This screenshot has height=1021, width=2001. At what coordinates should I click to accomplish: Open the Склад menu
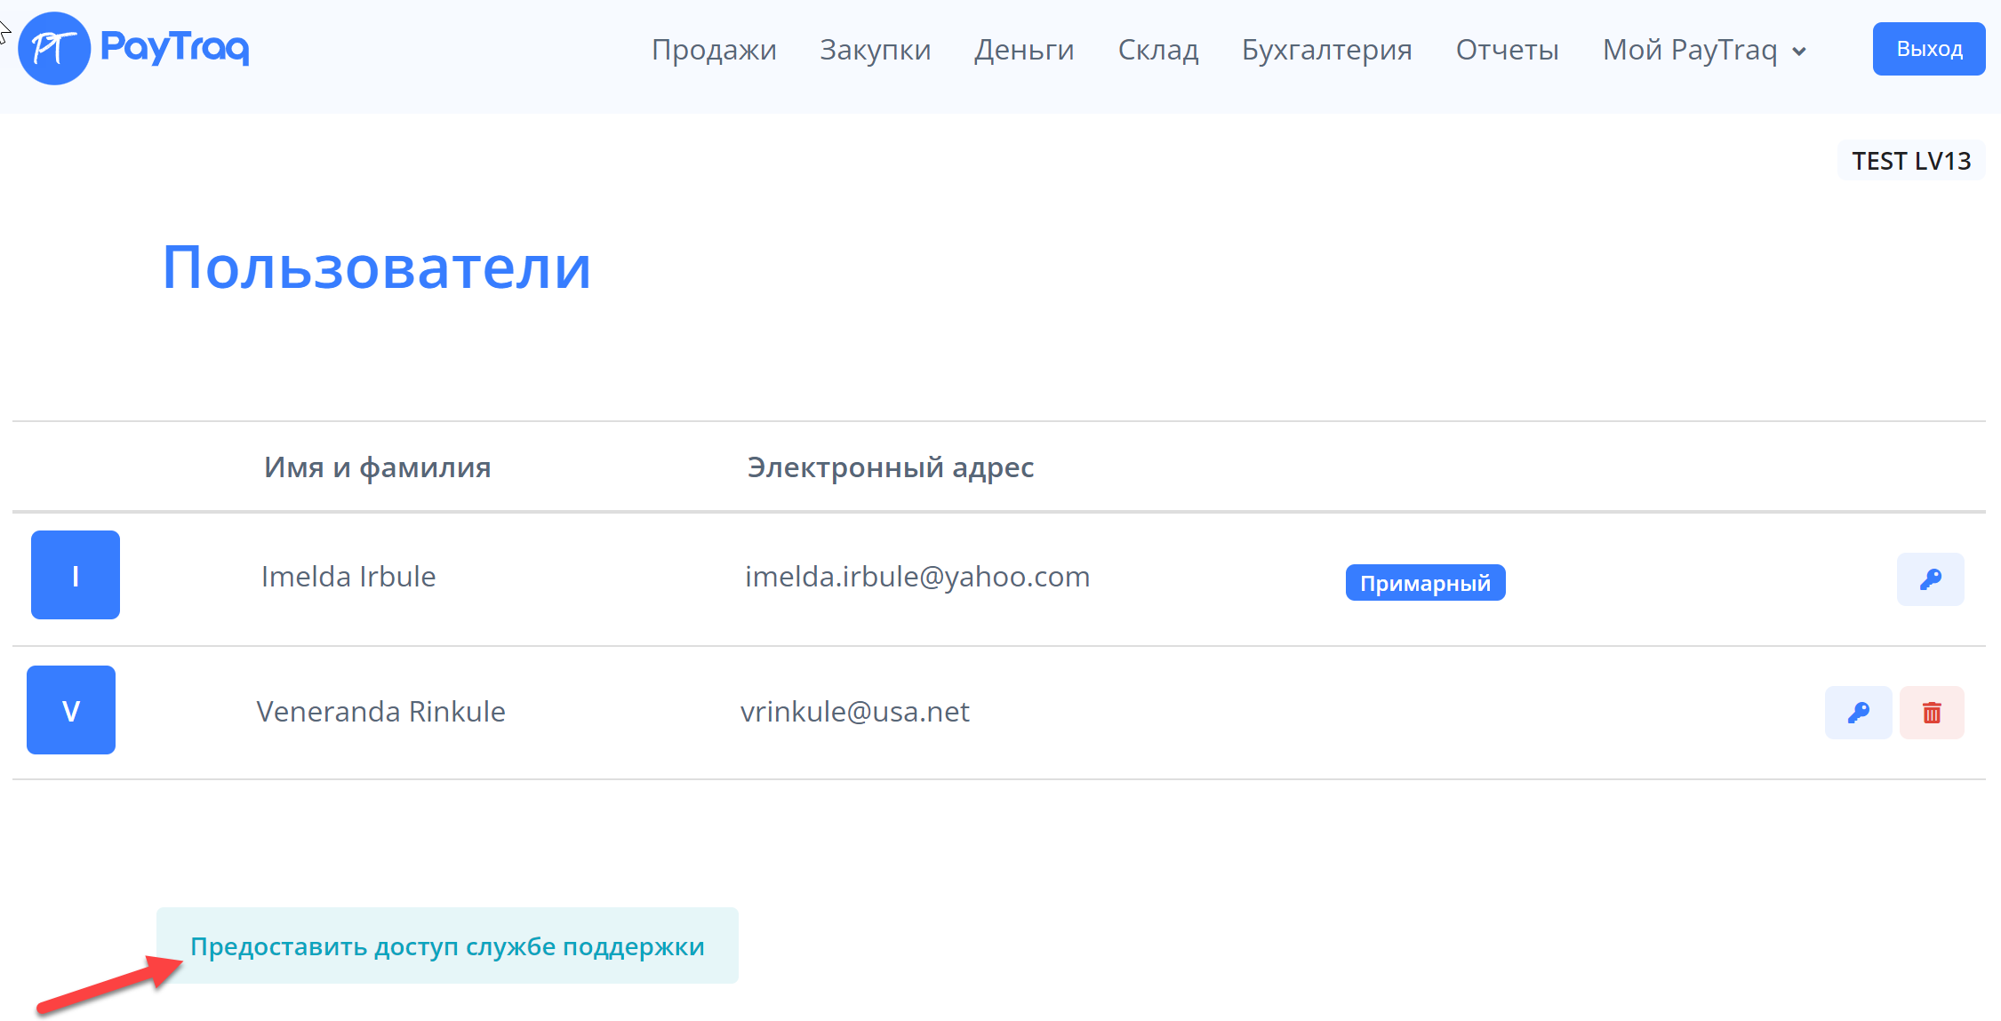(x=1157, y=50)
